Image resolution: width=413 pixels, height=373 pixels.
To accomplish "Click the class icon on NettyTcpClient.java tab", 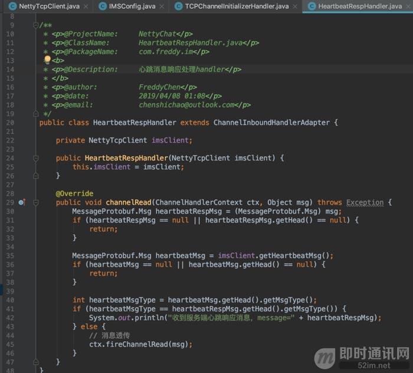I will [x=11, y=6].
